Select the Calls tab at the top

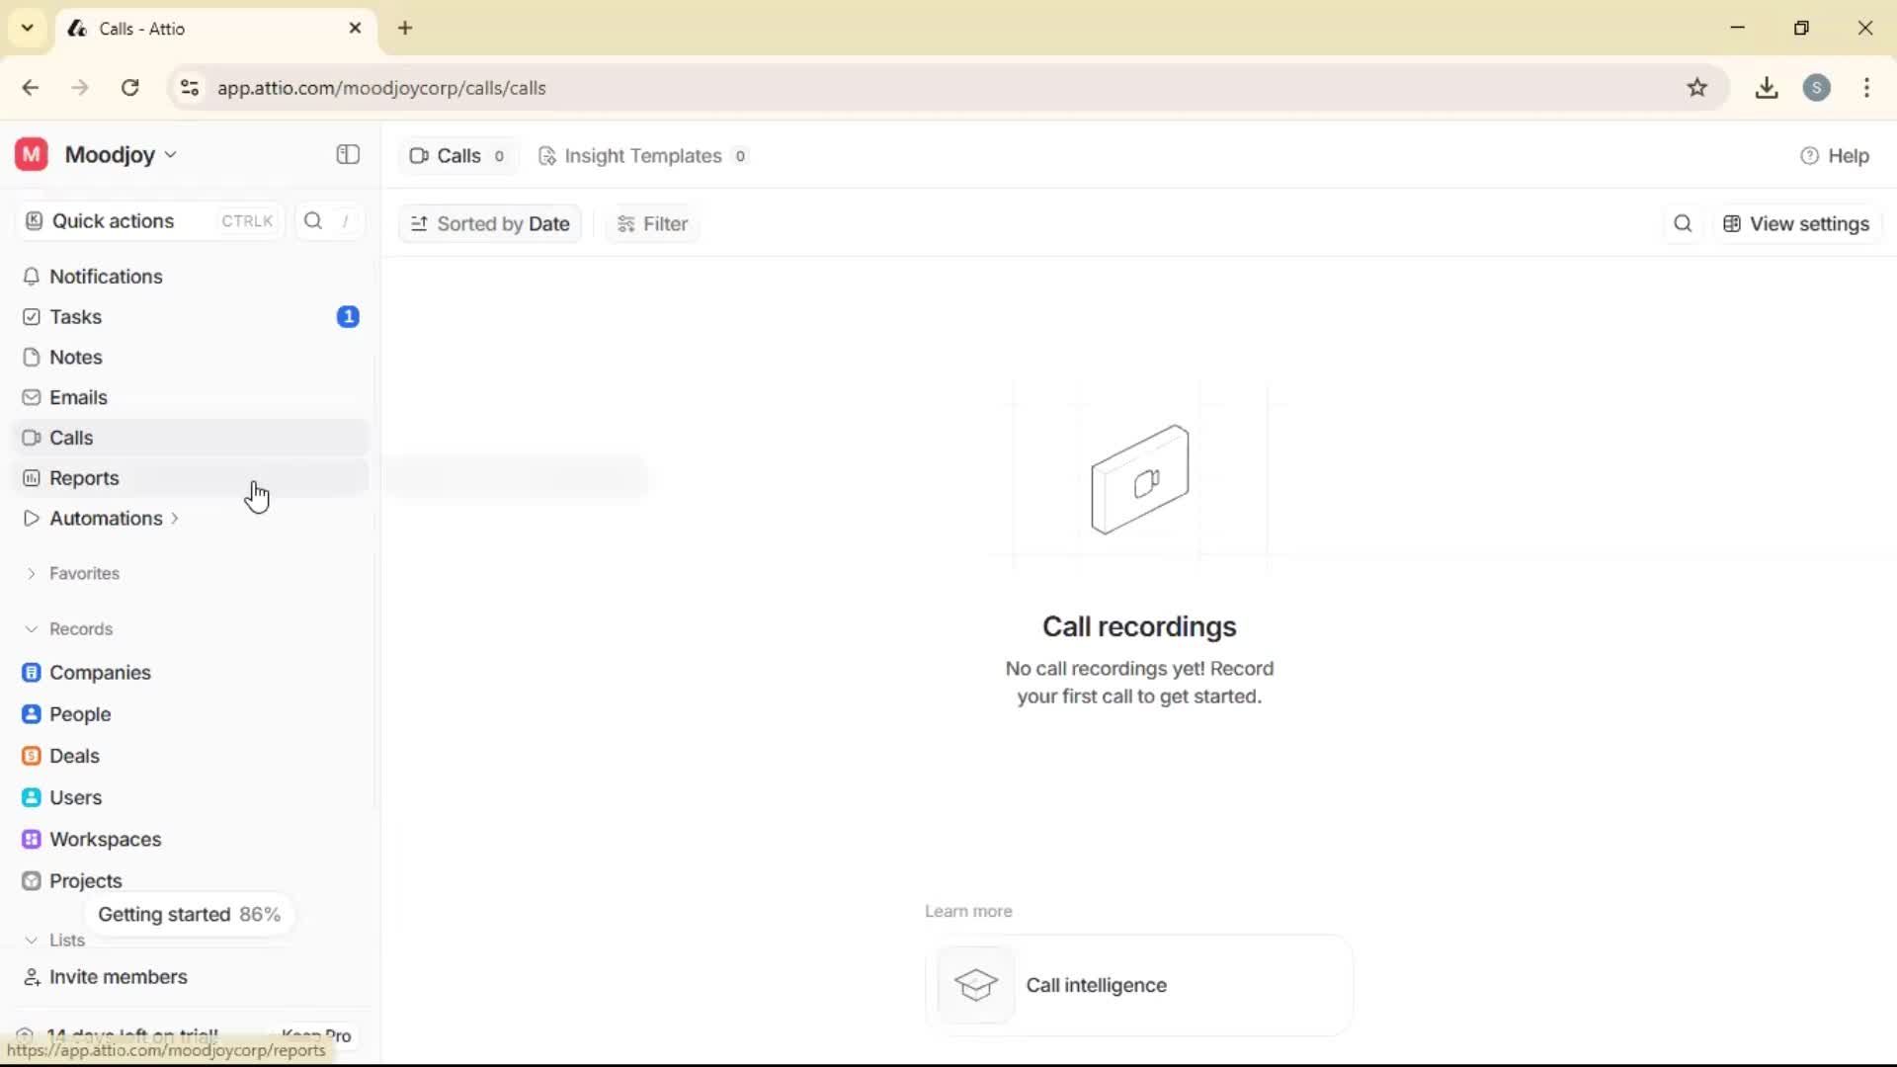pyautogui.click(x=456, y=155)
